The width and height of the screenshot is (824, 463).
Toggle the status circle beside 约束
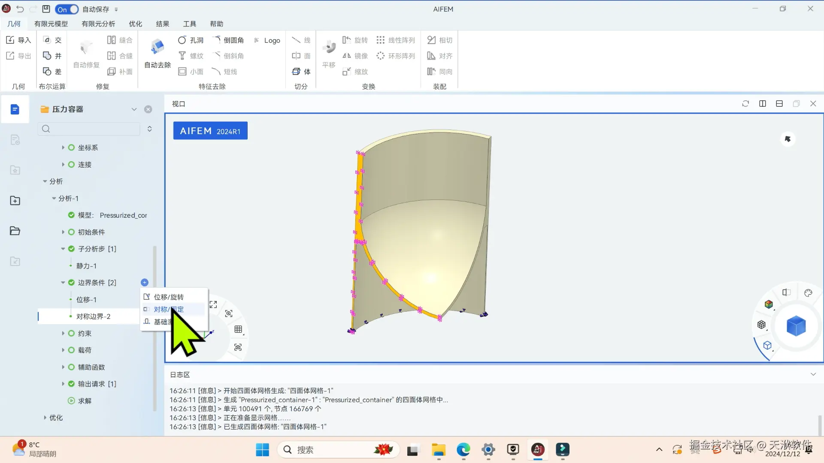coord(71,334)
